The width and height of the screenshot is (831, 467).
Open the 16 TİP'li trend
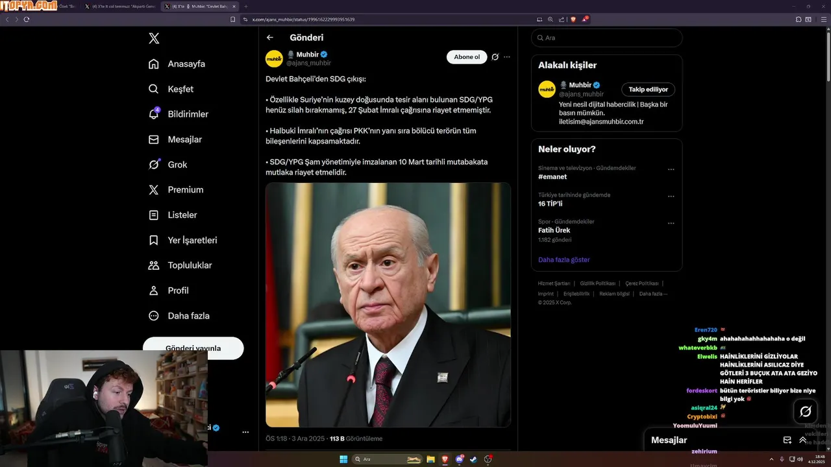pyautogui.click(x=550, y=204)
